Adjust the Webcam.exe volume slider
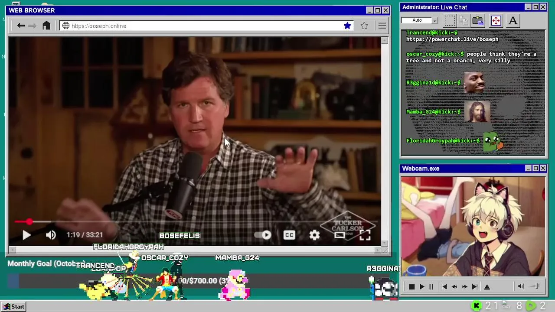 tap(535, 286)
